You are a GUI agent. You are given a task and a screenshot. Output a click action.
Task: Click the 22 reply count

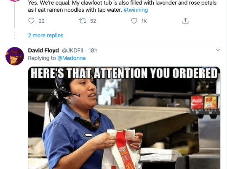(x=42, y=21)
